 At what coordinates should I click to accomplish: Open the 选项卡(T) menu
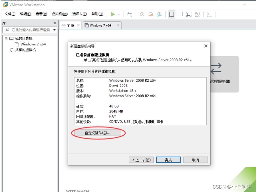[80, 14]
